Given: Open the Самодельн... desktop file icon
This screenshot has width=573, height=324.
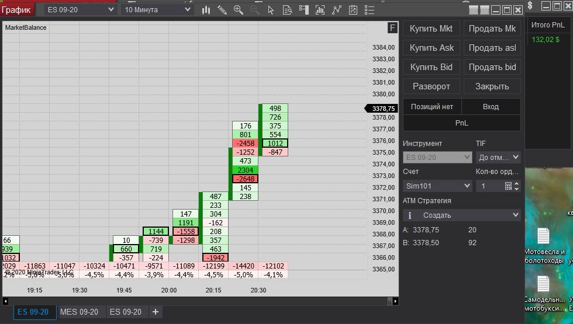Looking at the screenshot, I should 544,293.
